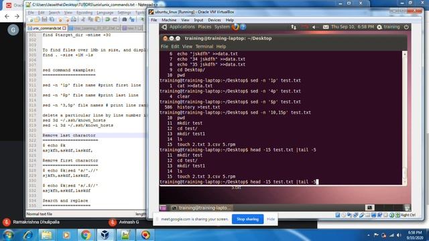Open Edit menu in Notepad++

point(41,13)
